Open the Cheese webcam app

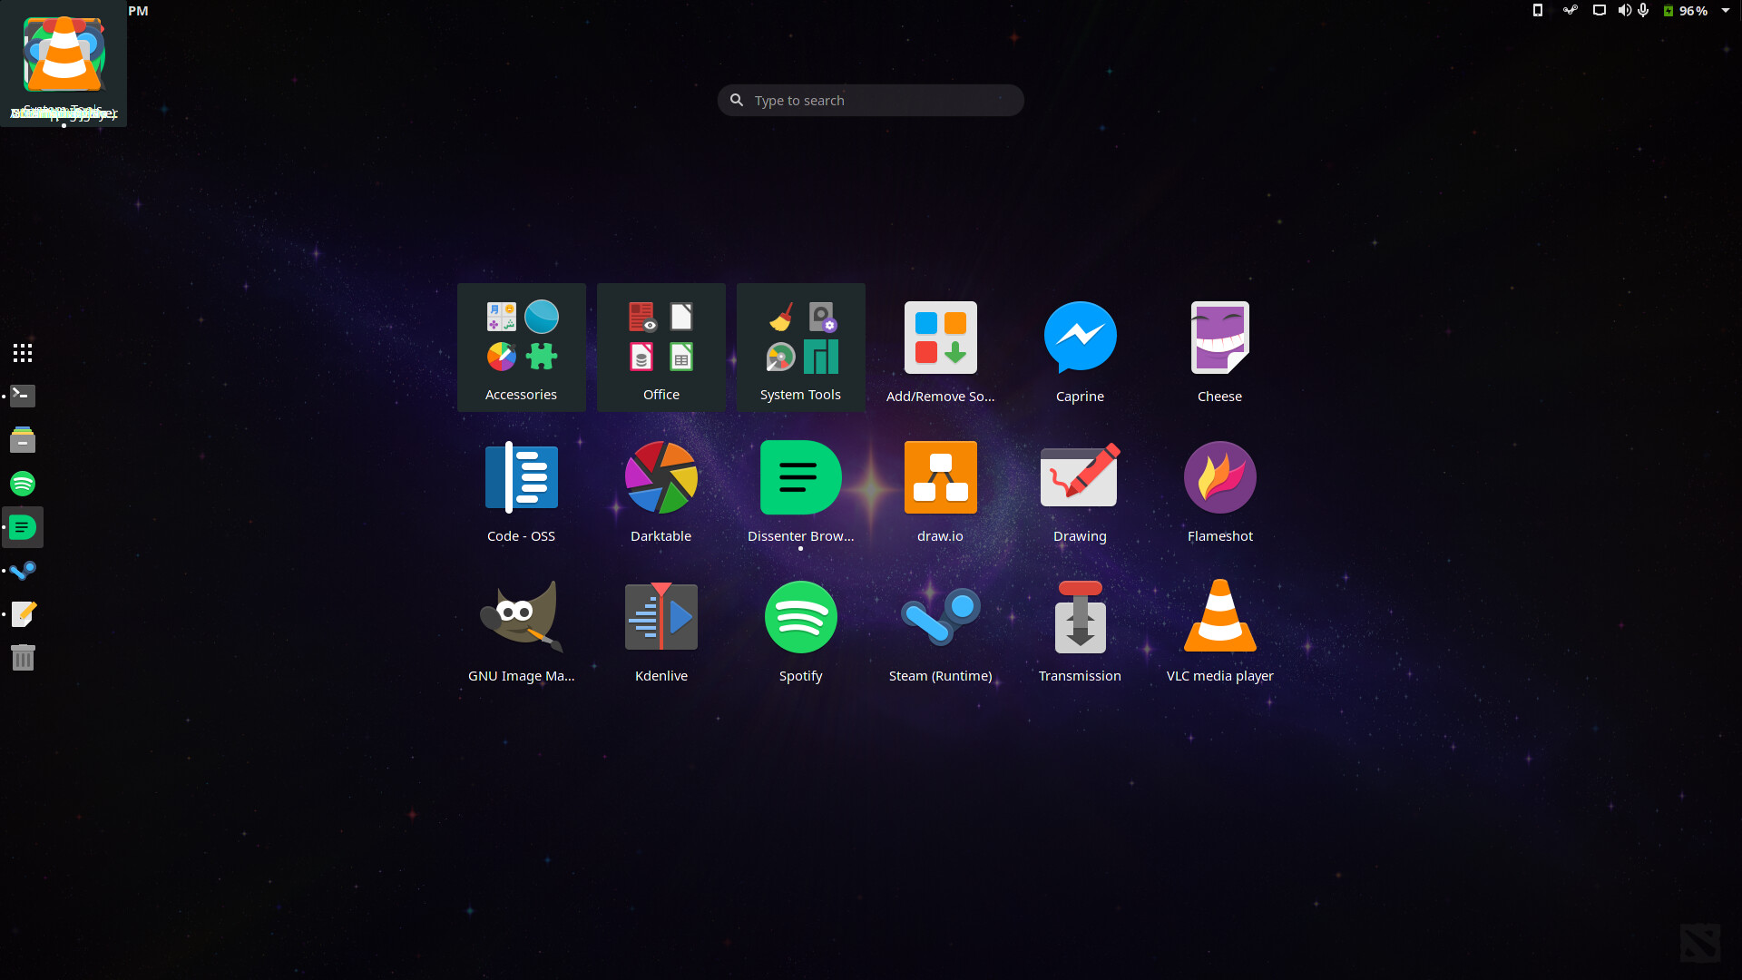click(x=1219, y=349)
